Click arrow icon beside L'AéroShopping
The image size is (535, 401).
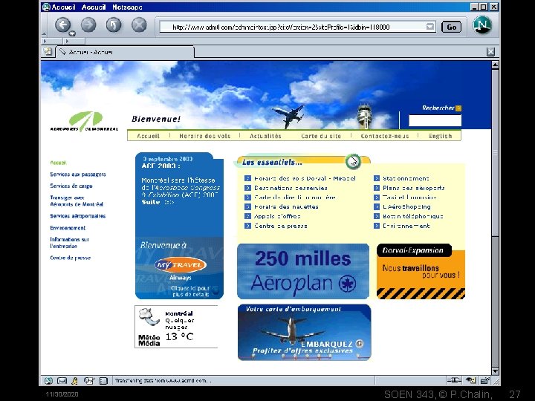coord(377,206)
